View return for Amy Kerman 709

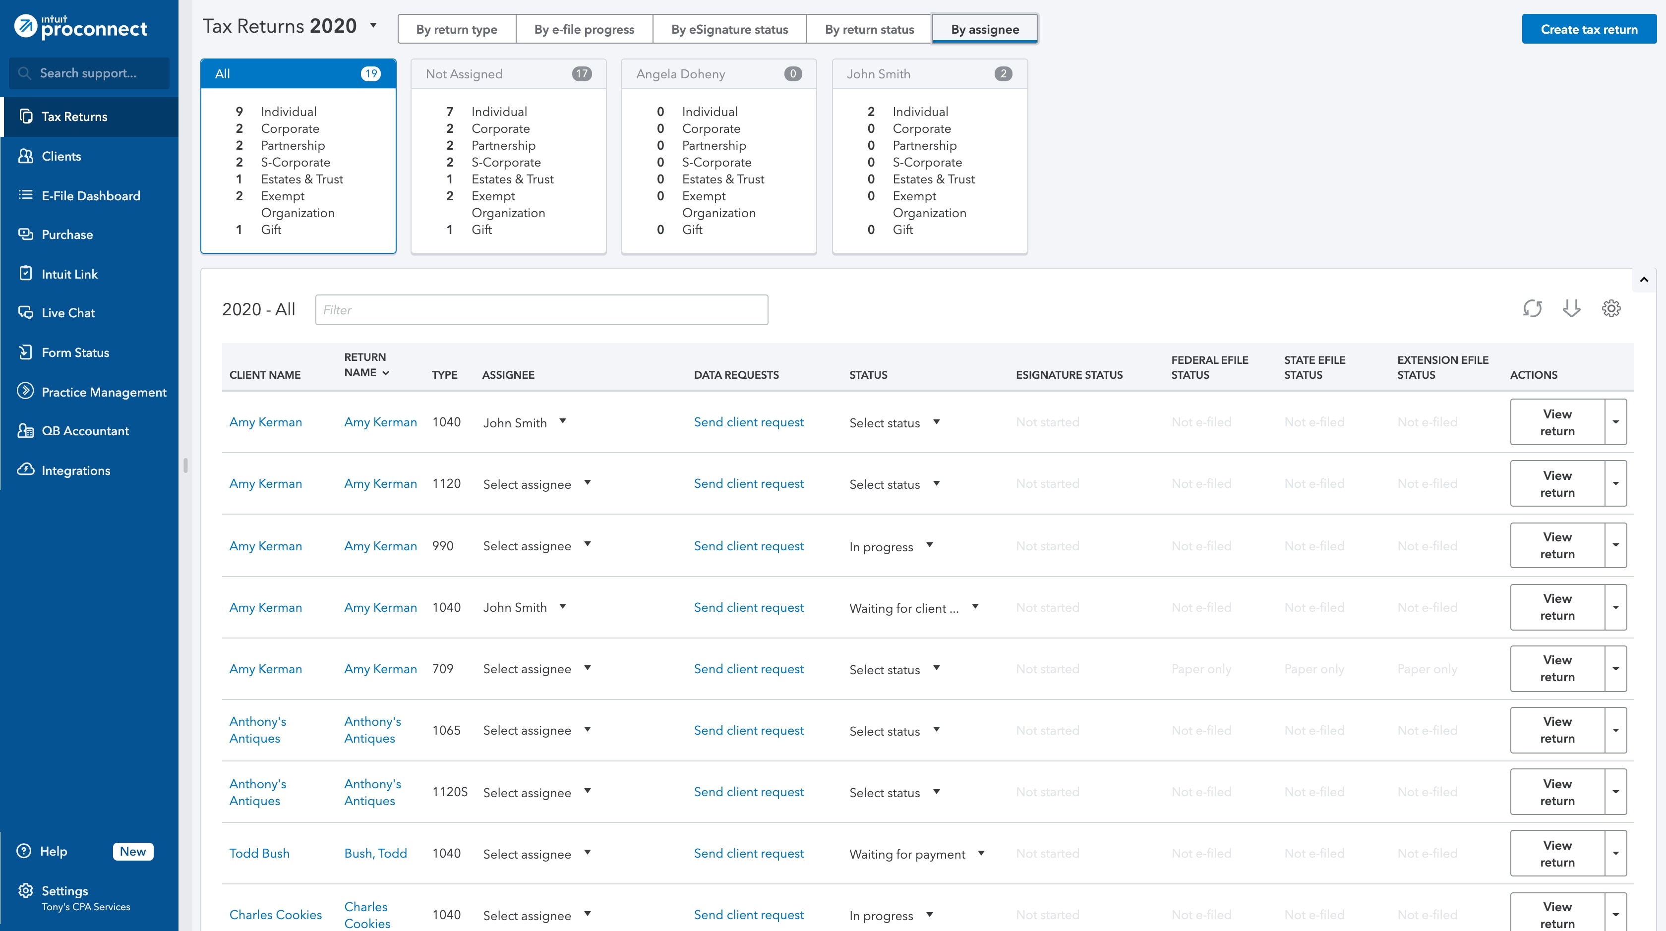1557,669
